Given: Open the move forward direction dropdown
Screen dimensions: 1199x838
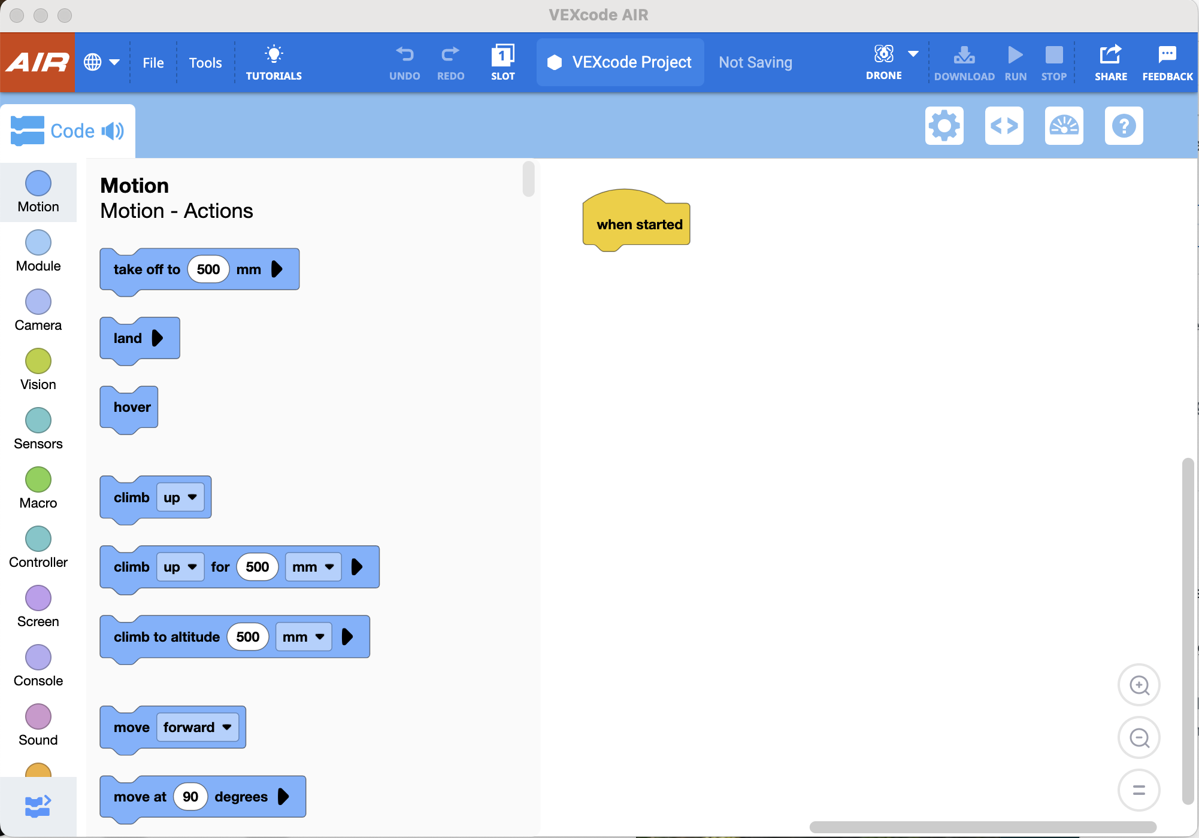Looking at the screenshot, I should 198,727.
